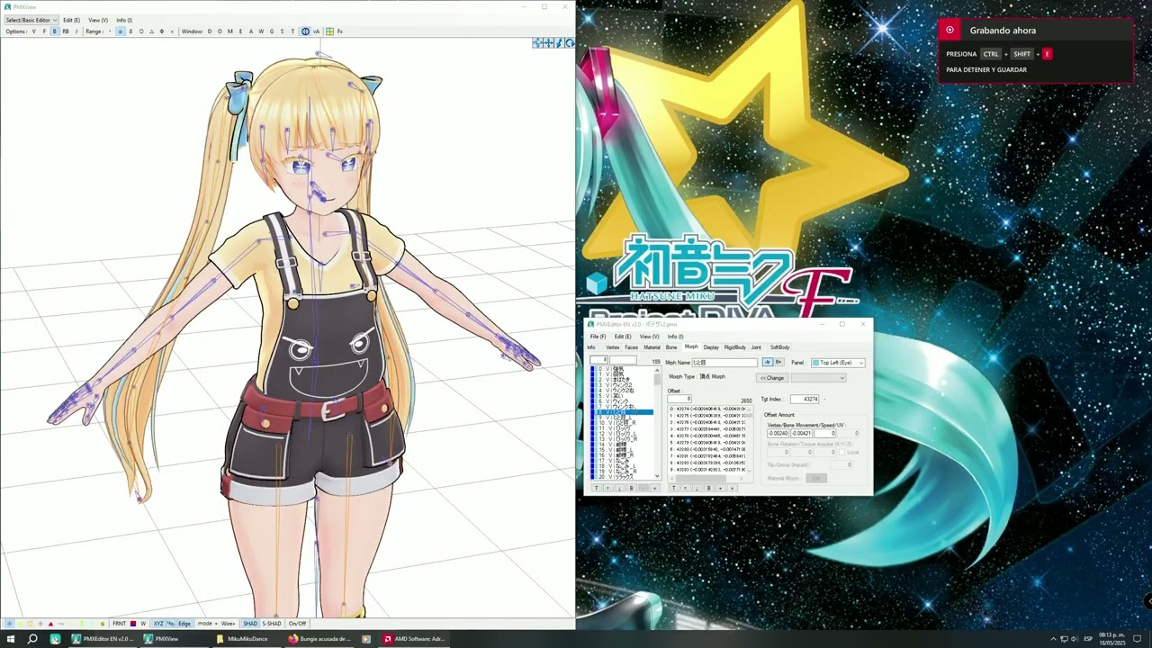Click the << Change button
This screenshot has height=648, width=1152.
[x=772, y=378]
